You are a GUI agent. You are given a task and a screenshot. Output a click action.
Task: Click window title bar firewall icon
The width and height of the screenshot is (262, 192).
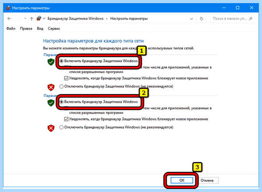click(8, 8)
